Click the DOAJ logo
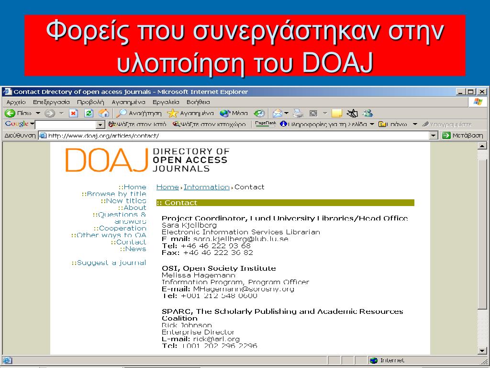Image resolution: width=490 pixels, height=368 pixels. [x=147, y=160]
